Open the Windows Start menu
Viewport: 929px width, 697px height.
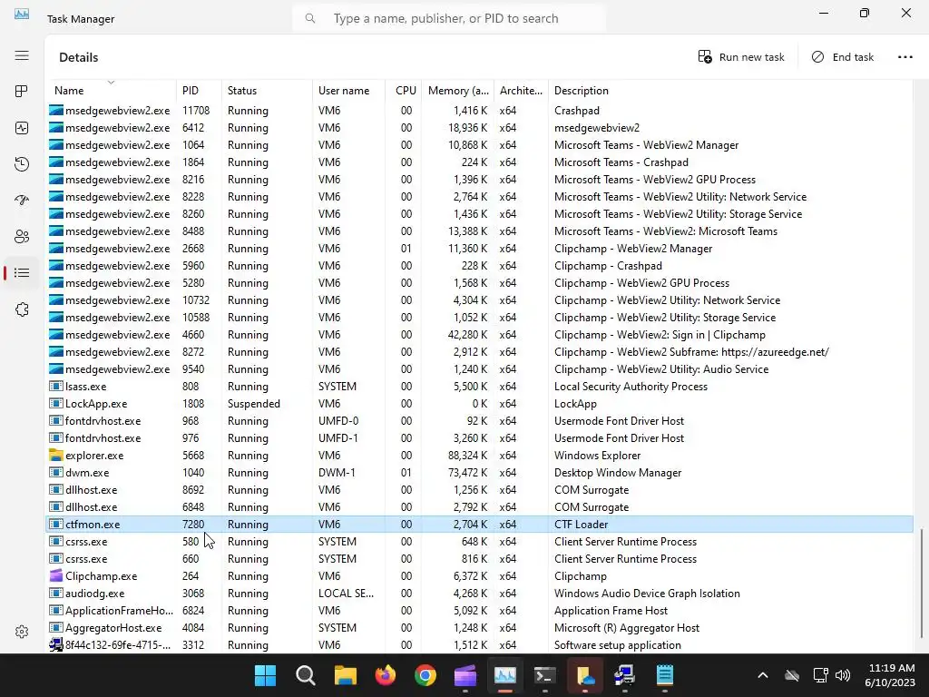point(266,675)
